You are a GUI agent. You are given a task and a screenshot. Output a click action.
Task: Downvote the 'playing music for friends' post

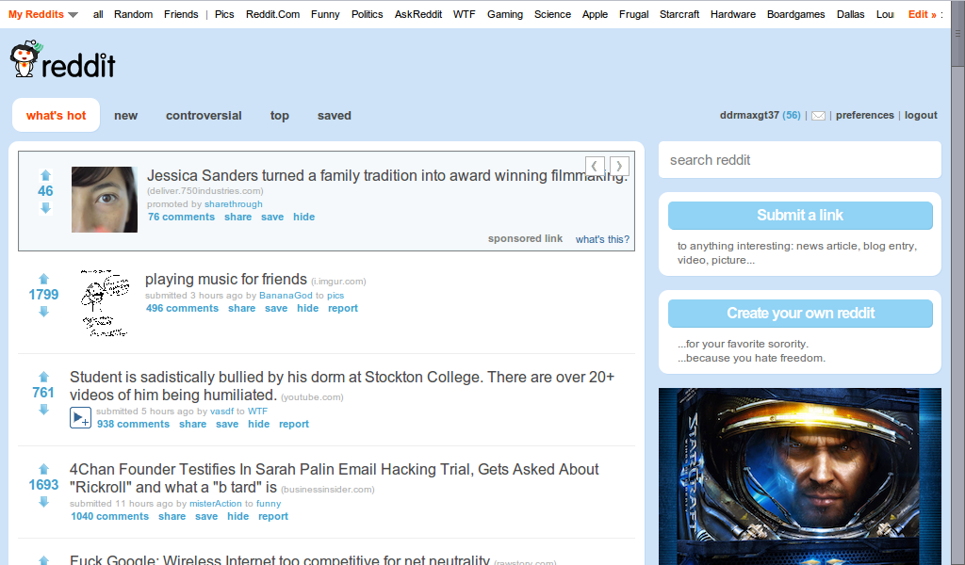[x=43, y=313]
